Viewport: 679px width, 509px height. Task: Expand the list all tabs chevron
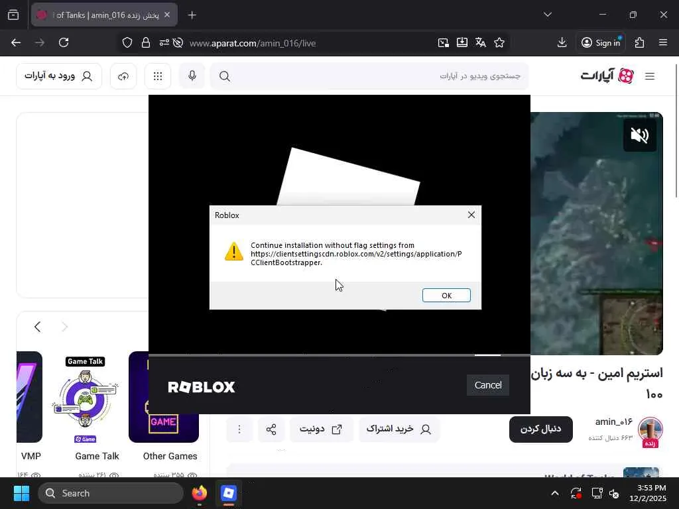548,15
